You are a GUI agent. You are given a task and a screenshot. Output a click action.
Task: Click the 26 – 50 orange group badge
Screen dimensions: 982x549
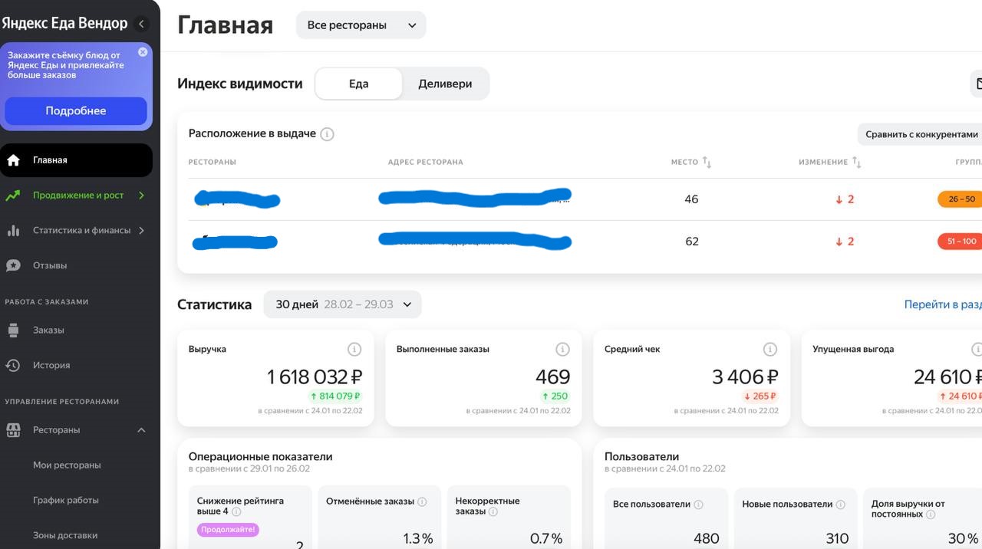click(x=961, y=199)
